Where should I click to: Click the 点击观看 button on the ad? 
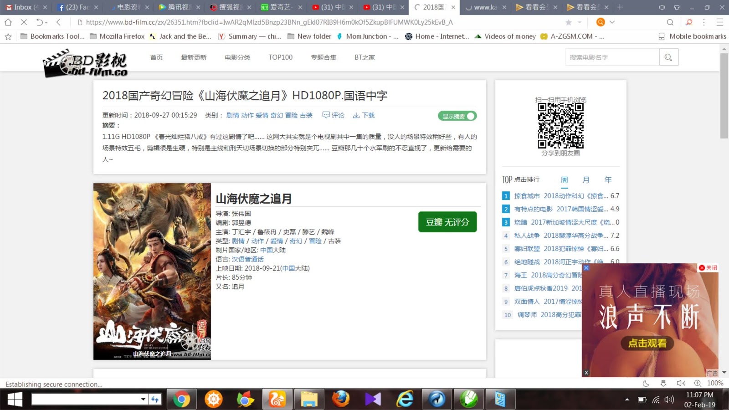[647, 343]
